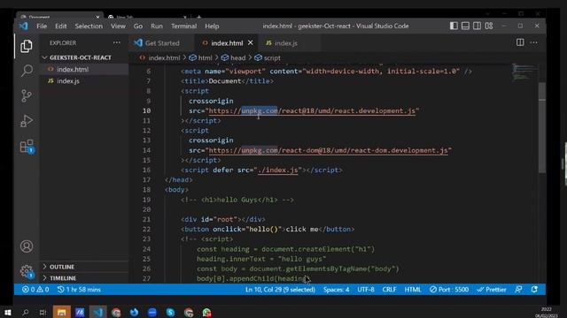Open the File menu

(x=42, y=26)
